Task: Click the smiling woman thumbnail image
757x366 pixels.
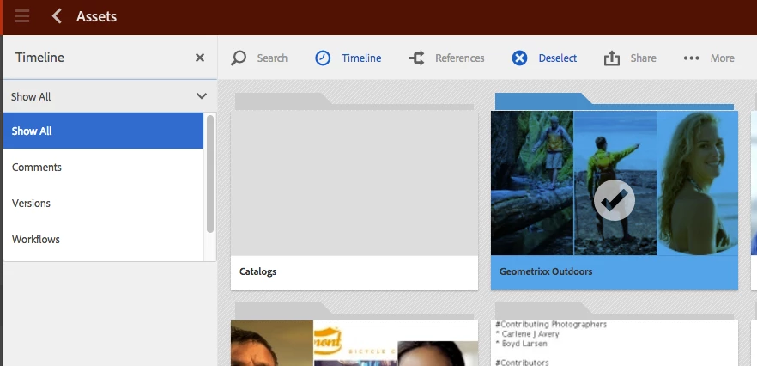Action: [x=697, y=183]
